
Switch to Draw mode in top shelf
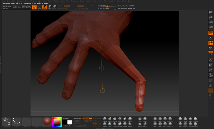click(39, 7)
